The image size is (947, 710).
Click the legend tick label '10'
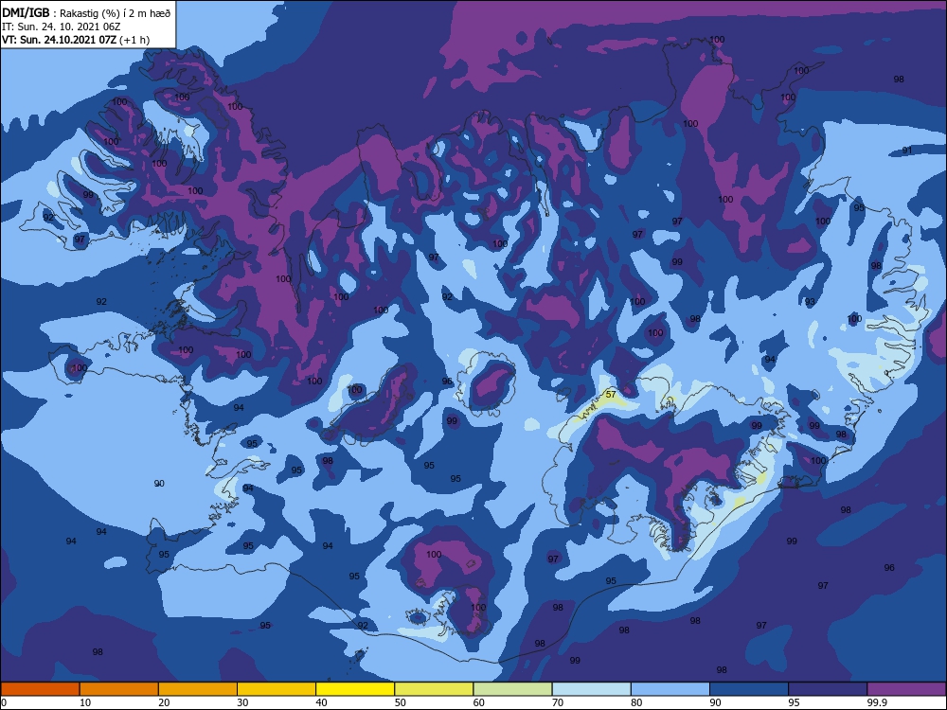(85, 702)
